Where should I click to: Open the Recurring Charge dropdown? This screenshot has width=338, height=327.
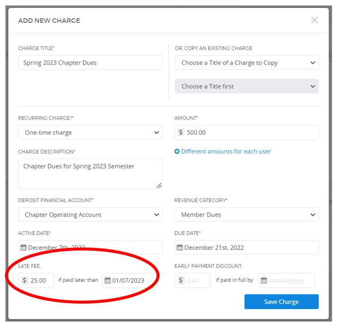(x=90, y=133)
